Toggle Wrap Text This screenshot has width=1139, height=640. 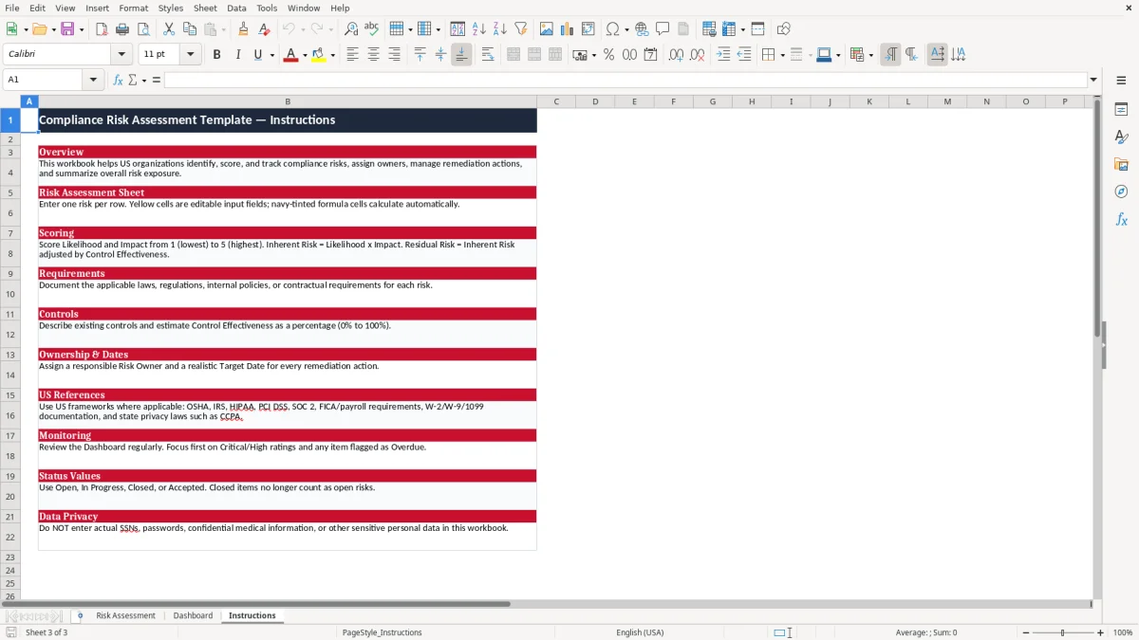(x=488, y=55)
